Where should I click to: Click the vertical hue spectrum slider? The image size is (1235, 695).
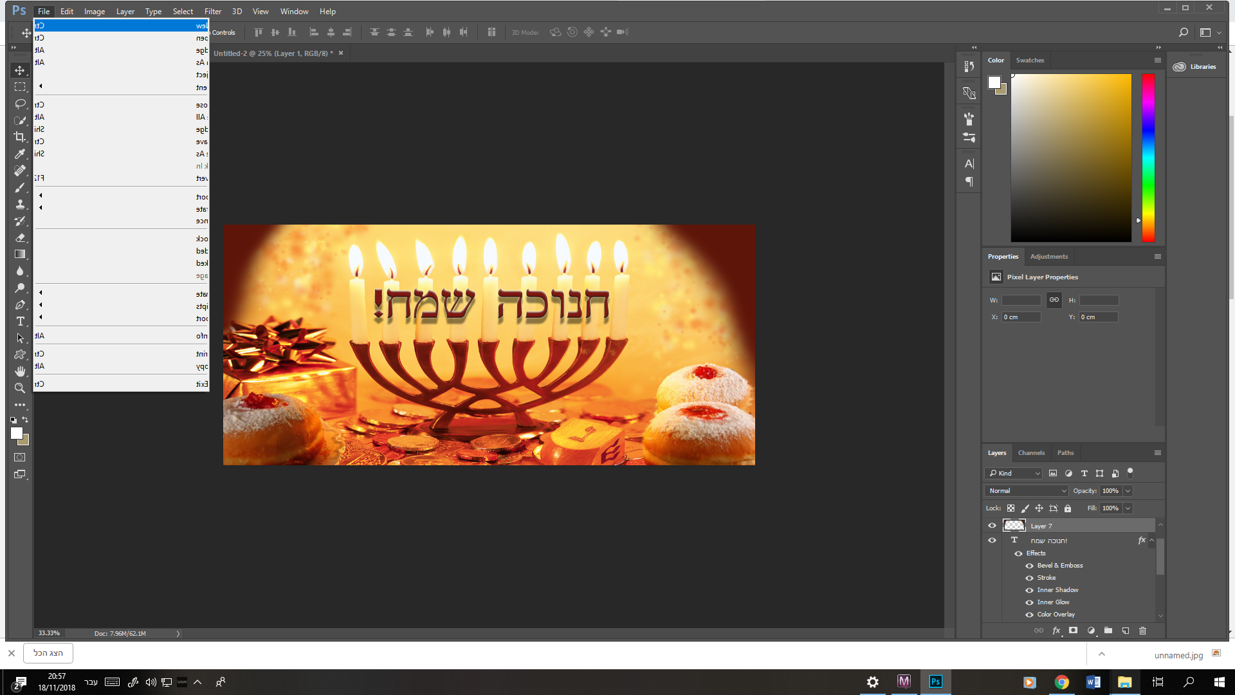[x=1148, y=158]
